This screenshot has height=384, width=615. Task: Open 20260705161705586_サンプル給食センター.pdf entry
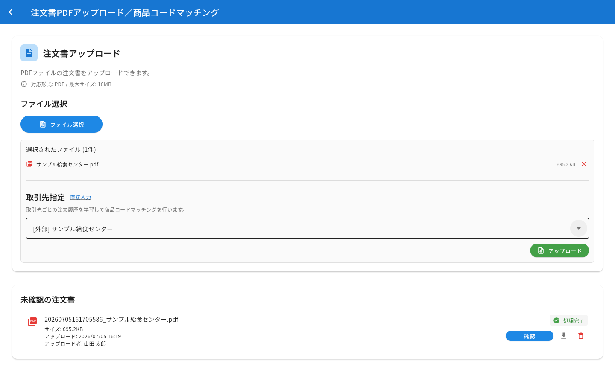111,319
